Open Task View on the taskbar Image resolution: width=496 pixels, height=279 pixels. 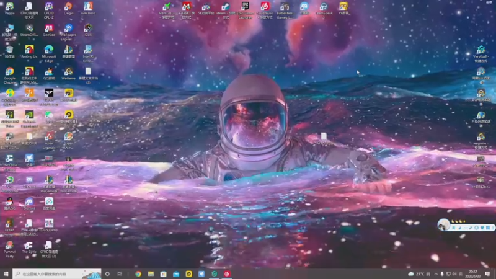(120, 273)
